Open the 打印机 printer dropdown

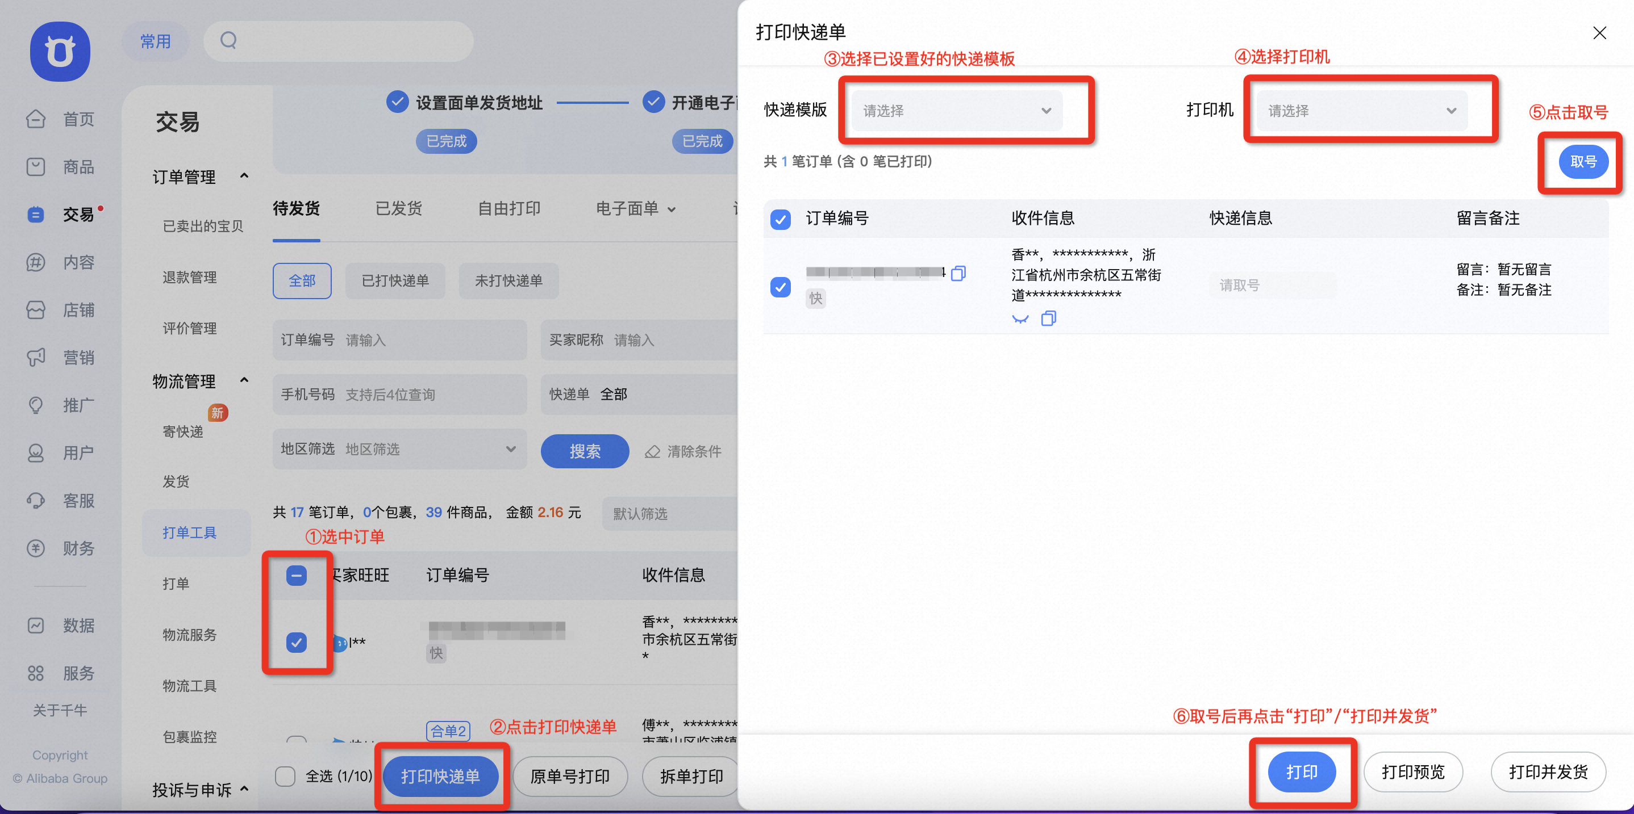coord(1362,110)
